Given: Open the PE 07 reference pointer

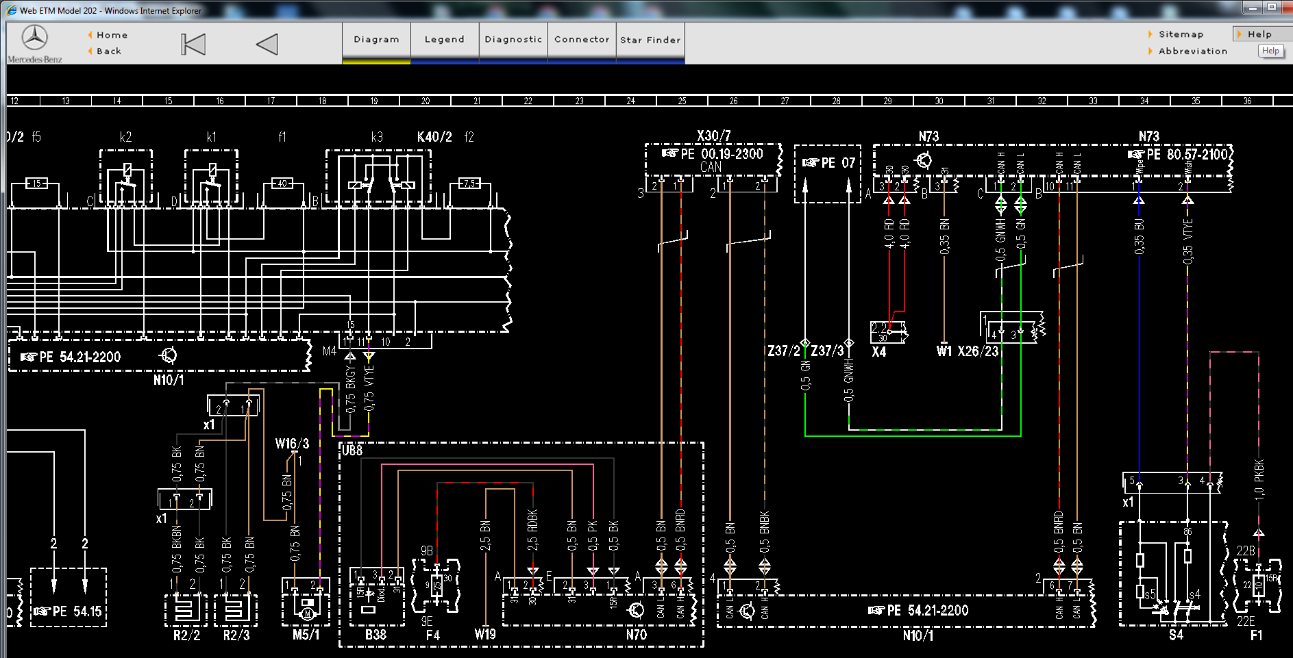Looking at the screenshot, I should coord(829,163).
